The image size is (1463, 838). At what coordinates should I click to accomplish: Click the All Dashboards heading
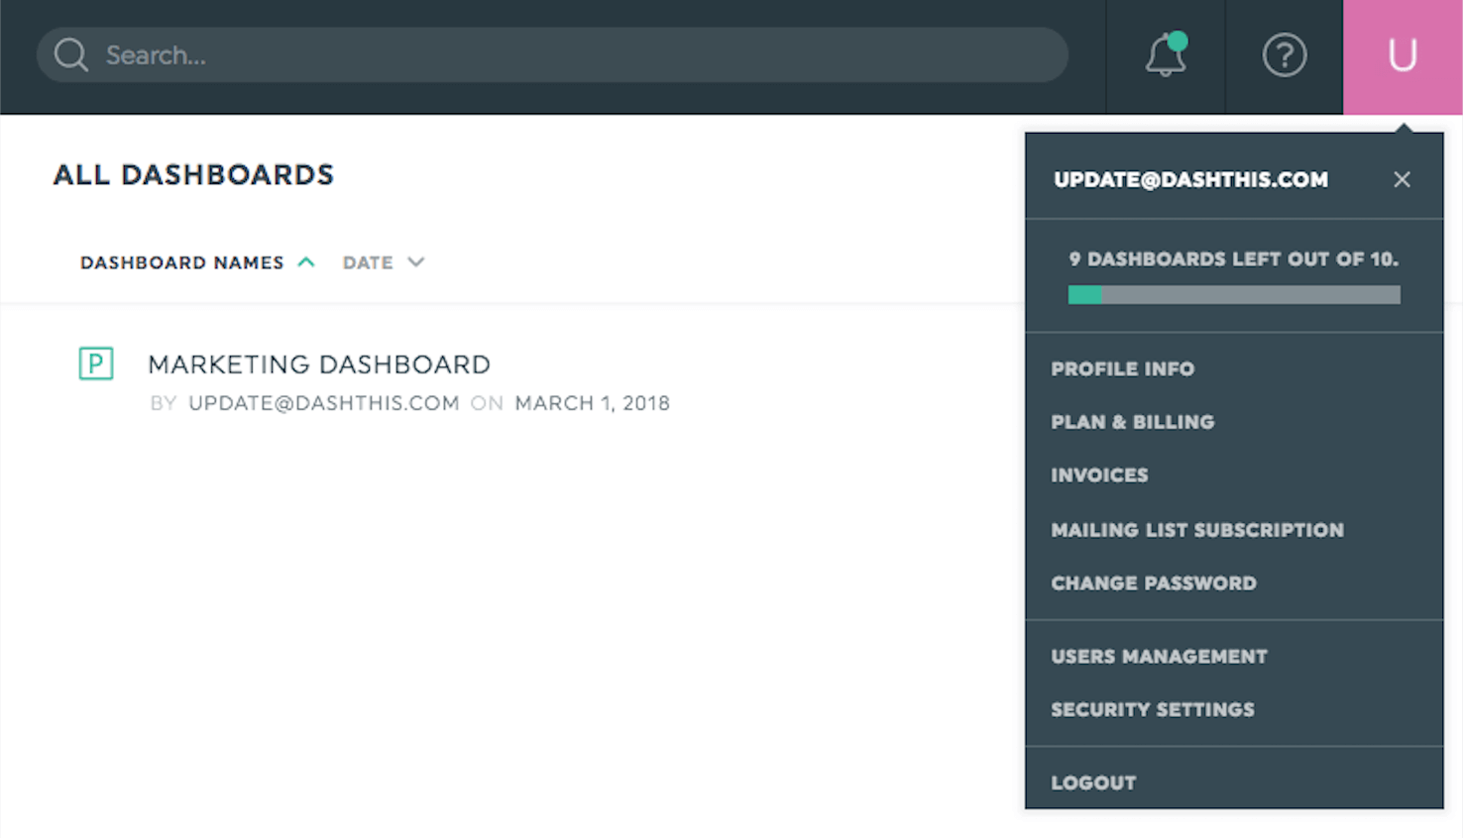[x=193, y=174]
